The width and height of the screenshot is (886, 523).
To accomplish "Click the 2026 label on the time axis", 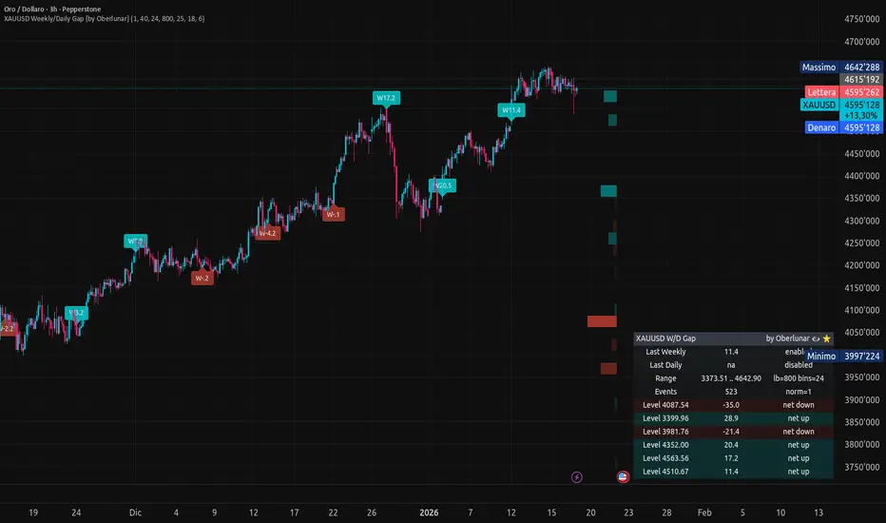I will coord(429,513).
